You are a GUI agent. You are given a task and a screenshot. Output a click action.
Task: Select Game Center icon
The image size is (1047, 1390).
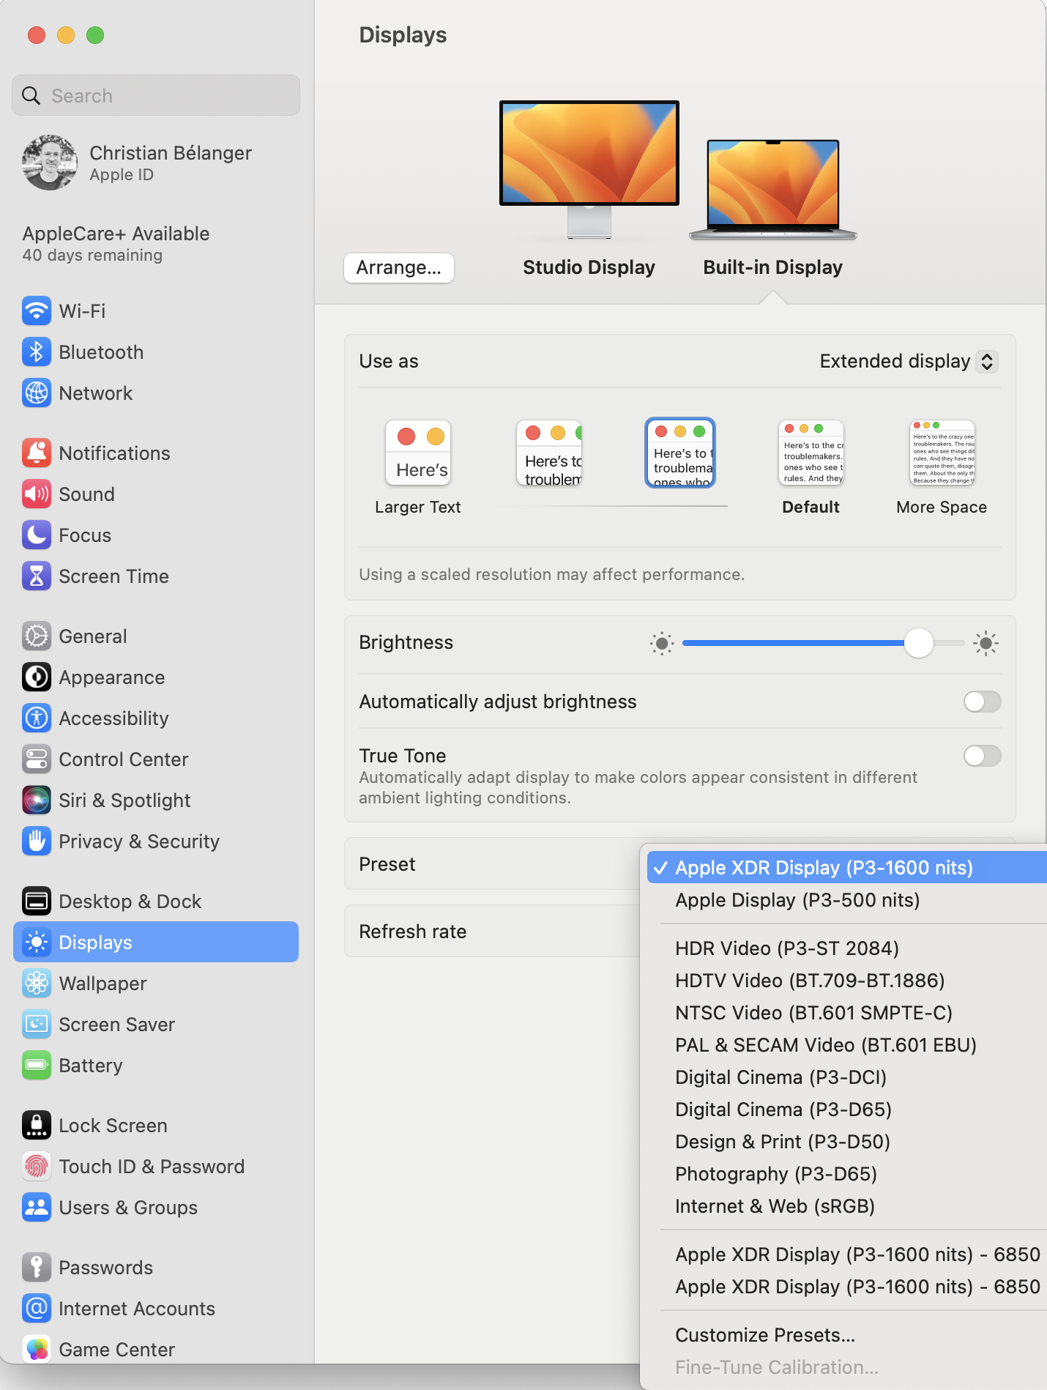pyautogui.click(x=37, y=1349)
